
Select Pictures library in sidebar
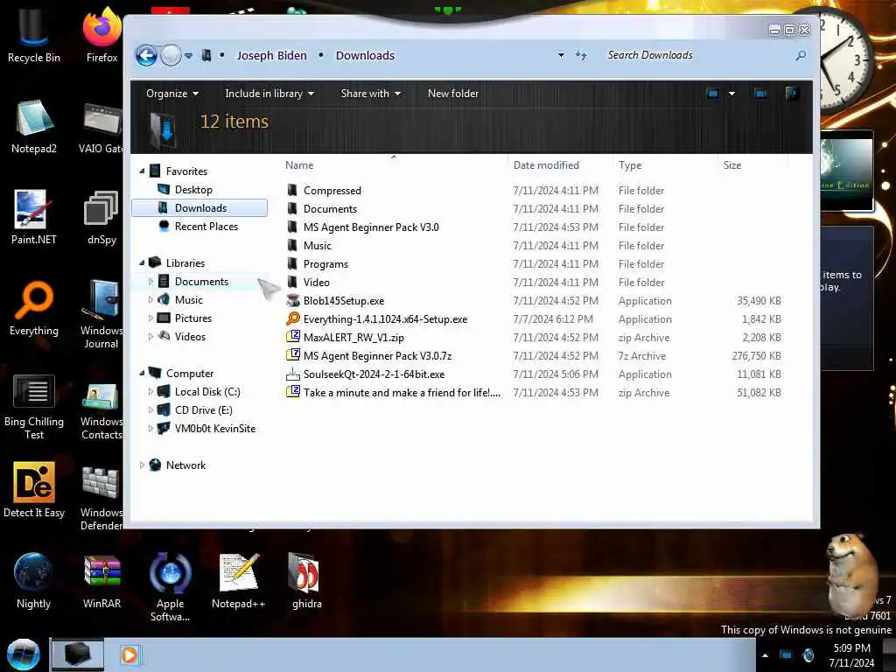(193, 318)
